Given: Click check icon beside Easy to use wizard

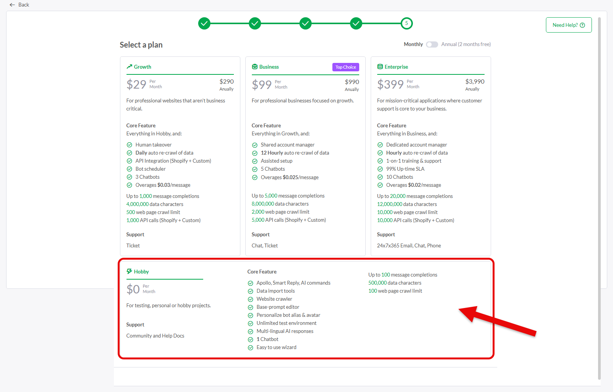Looking at the screenshot, I should pos(250,348).
